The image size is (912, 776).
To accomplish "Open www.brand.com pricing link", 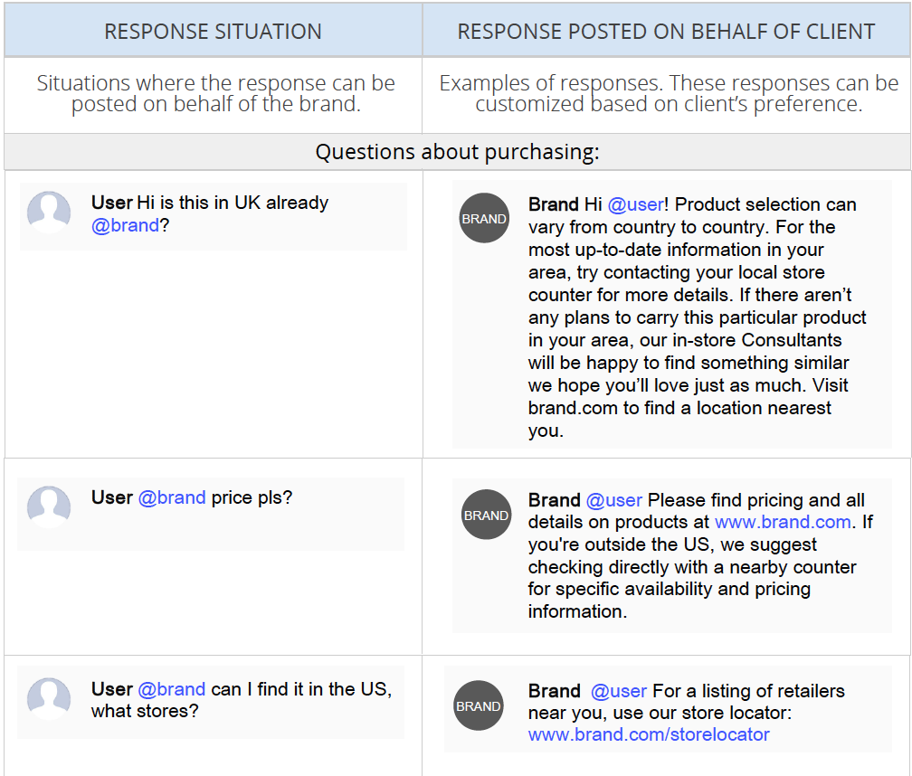I will pos(783,522).
